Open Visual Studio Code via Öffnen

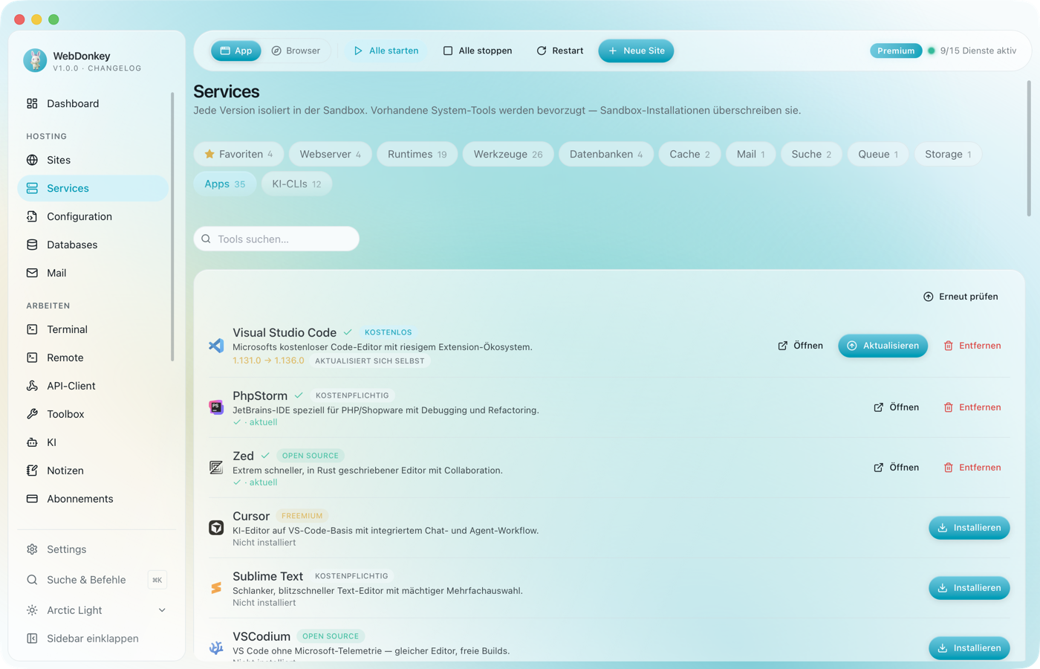coord(800,346)
